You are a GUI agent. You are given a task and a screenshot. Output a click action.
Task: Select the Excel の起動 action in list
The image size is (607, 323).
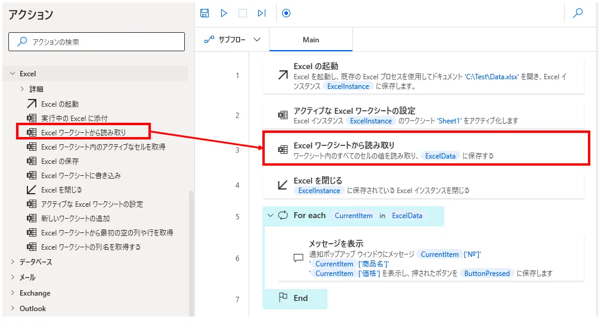(x=60, y=104)
